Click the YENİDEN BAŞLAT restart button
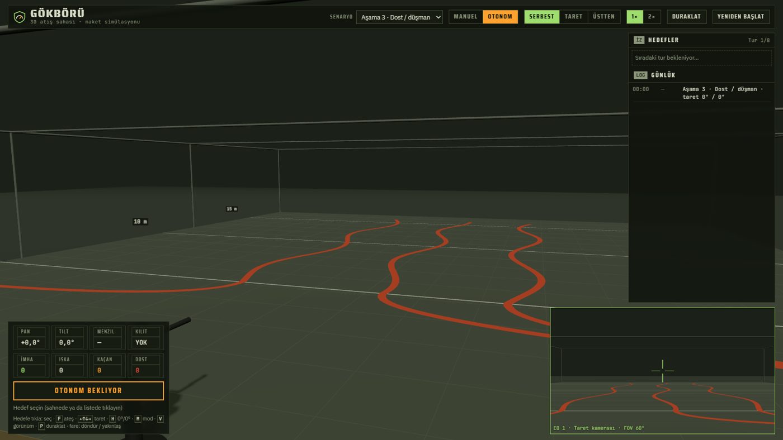783x440 pixels. [740, 17]
